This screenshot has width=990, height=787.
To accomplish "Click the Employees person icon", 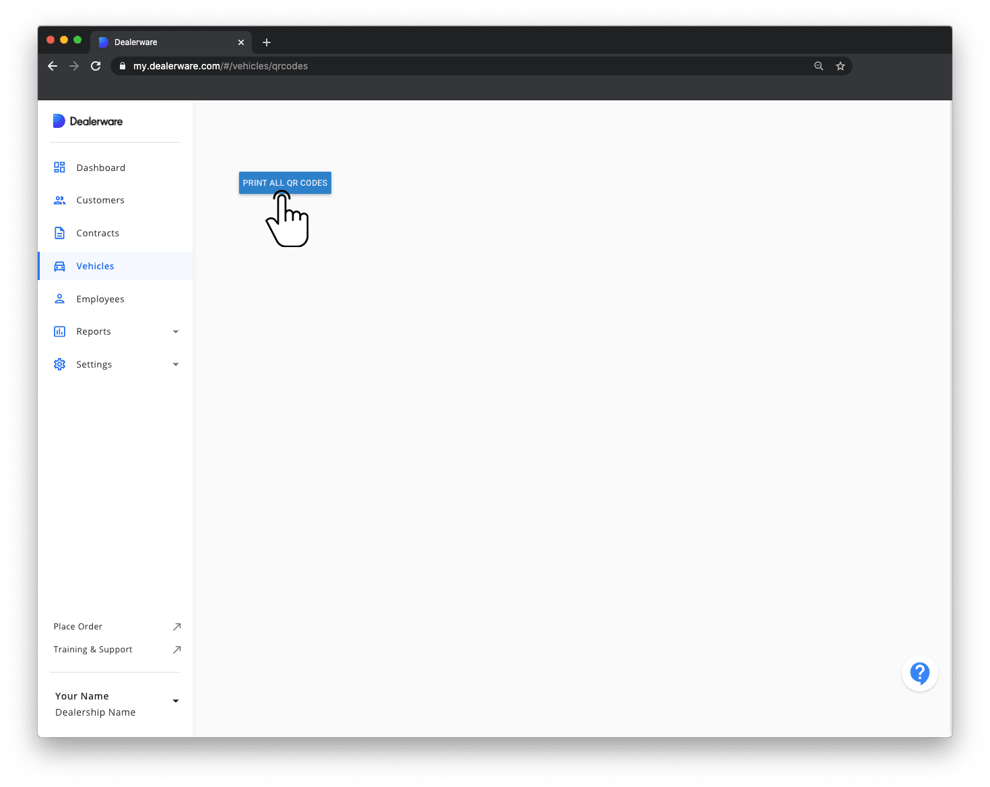I will [x=59, y=299].
